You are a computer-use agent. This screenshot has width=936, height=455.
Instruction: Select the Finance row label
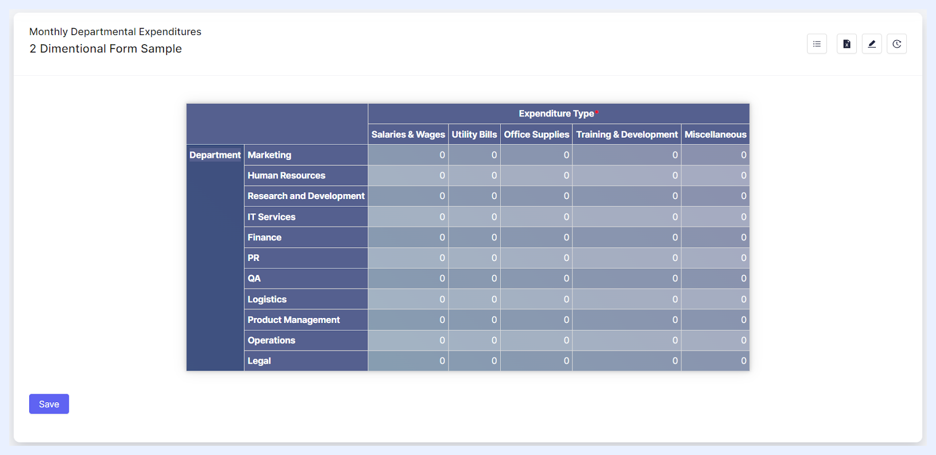pyautogui.click(x=306, y=238)
